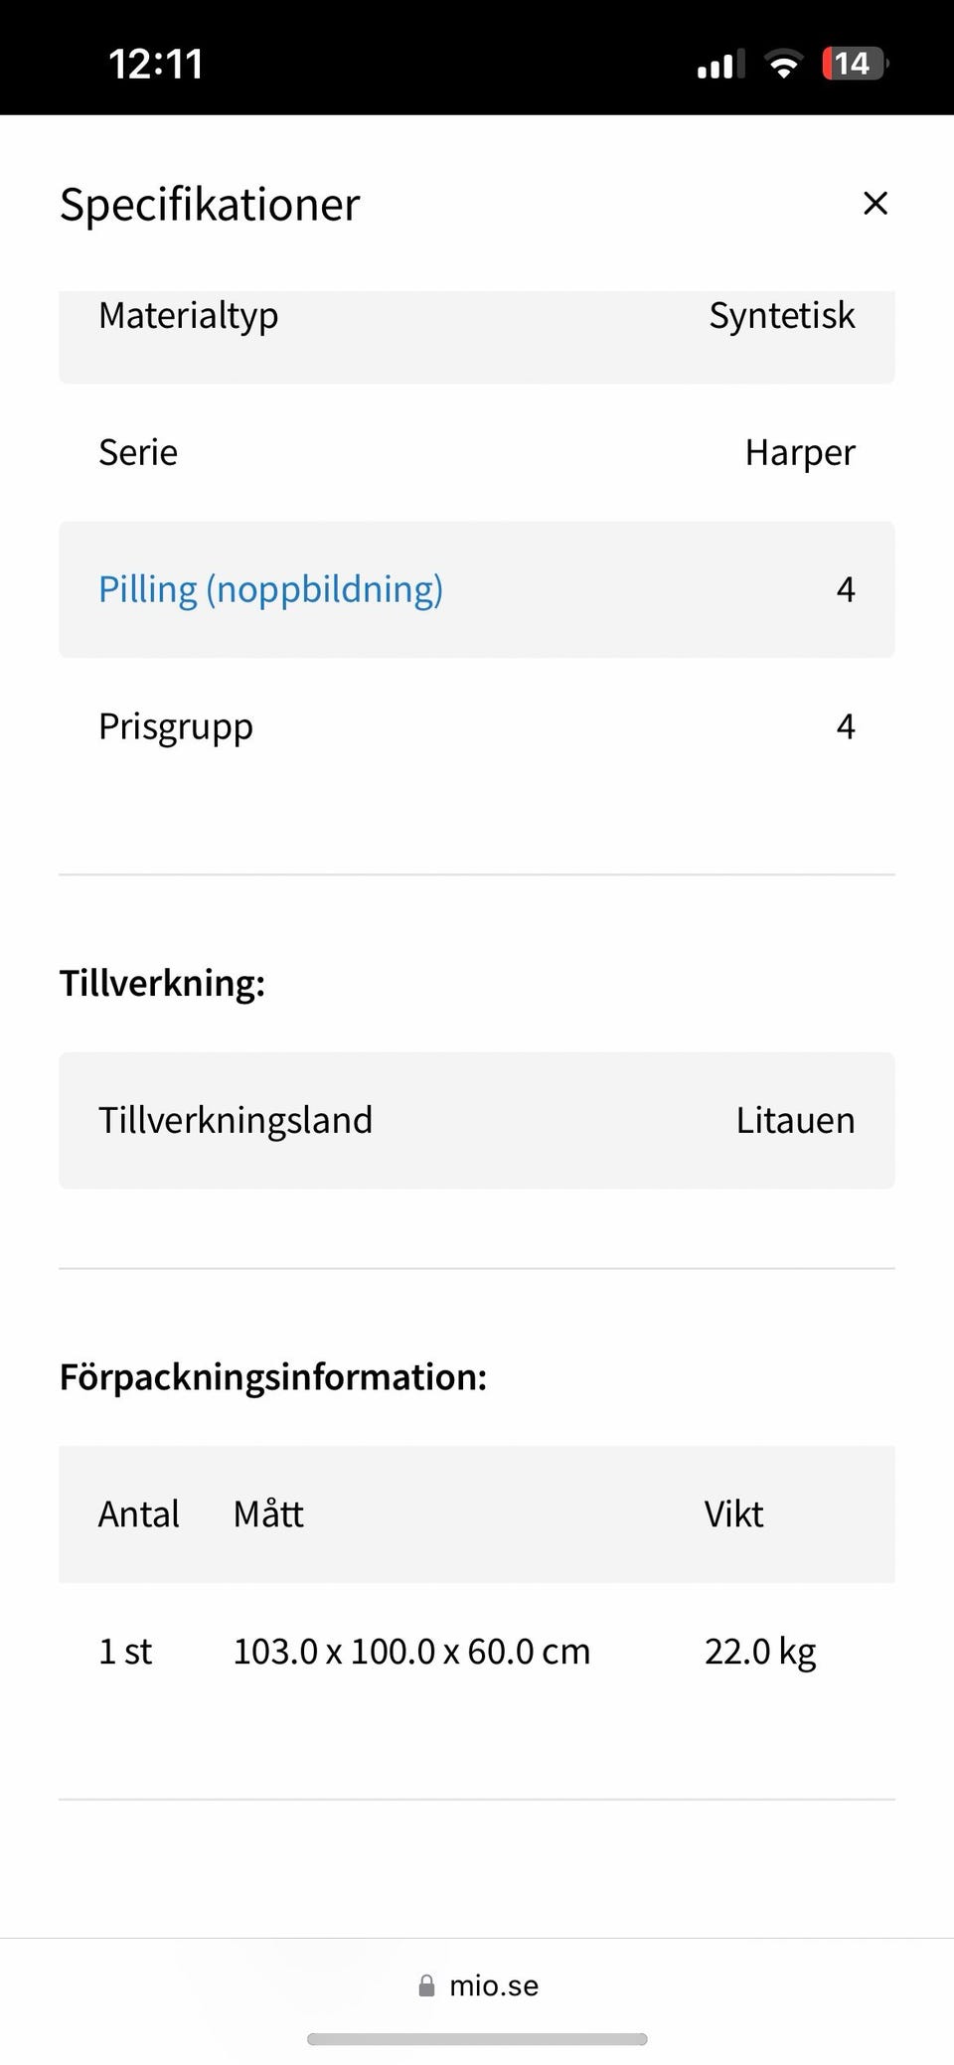The image size is (954, 2065).
Task: Tap the Tillverkning section heading
Action: click(162, 983)
